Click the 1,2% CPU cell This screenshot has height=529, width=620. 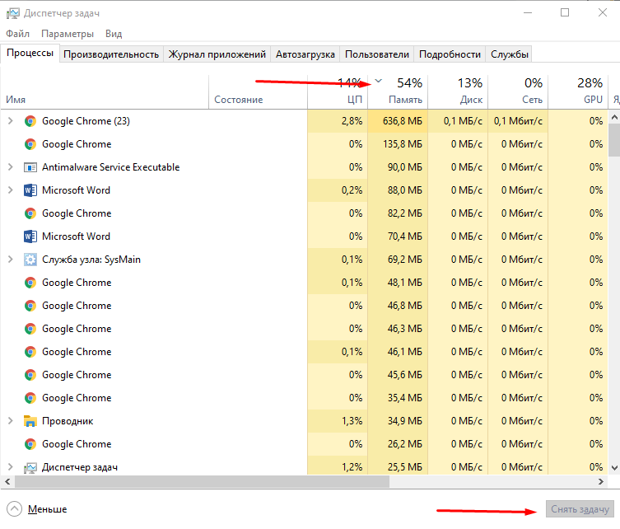338,466
